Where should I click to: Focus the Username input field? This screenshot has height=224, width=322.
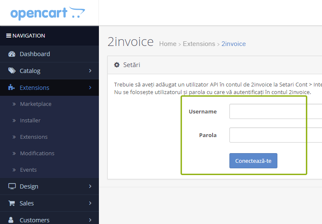pyautogui.click(x=276, y=111)
